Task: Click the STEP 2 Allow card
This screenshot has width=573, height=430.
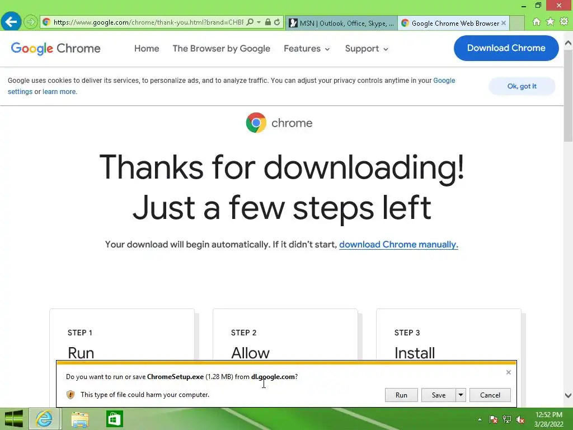Action: tap(285, 335)
